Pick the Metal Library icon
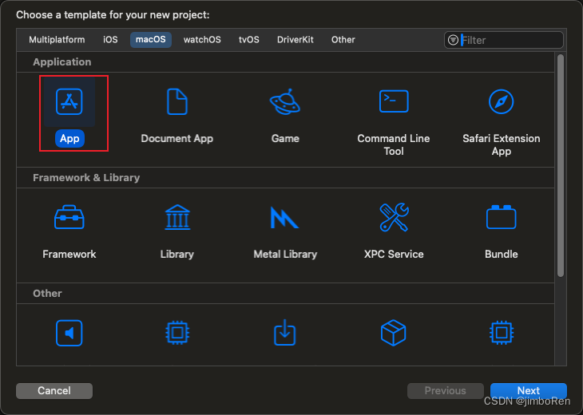This screenshot has height=415, width=583. pyautogui.click(x=284, y=217)
